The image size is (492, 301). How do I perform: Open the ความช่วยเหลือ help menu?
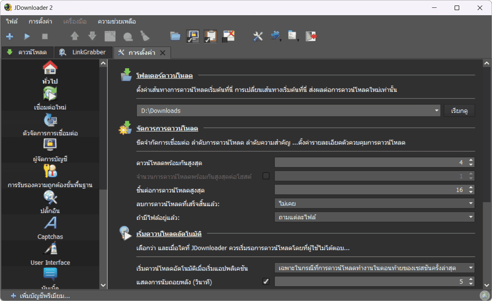[117, 21]
